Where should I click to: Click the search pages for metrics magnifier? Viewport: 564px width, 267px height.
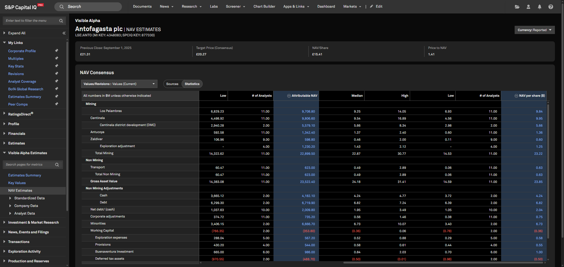tap(57, 165)
